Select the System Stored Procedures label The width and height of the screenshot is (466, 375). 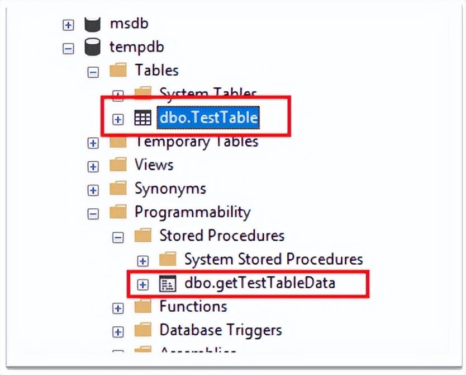[273, 259]
